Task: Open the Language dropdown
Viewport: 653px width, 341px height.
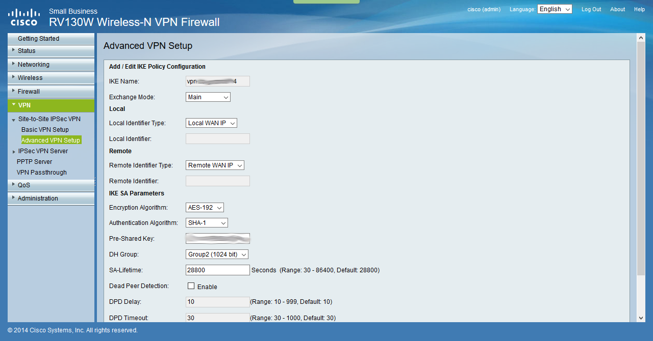Action: point(555,9)
